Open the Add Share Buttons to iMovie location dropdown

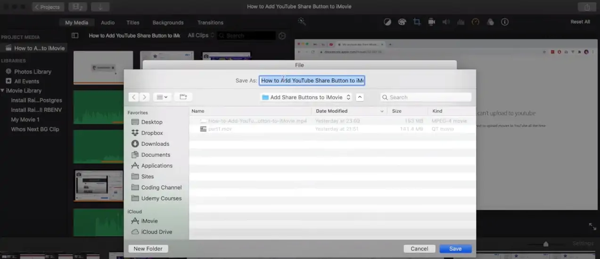coord(306,97)
